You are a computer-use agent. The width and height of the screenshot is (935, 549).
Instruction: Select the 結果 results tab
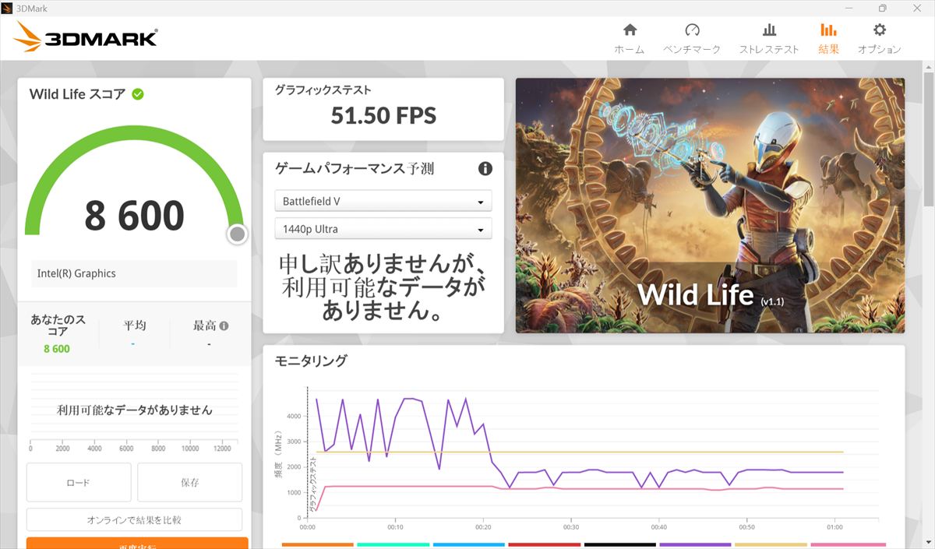coord(828,39)
